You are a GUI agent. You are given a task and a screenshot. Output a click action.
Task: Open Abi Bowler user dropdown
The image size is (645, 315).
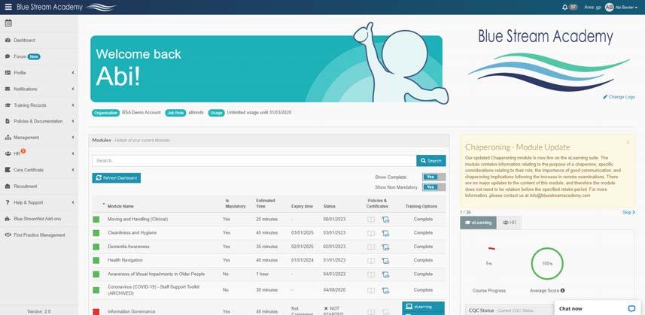626,8
